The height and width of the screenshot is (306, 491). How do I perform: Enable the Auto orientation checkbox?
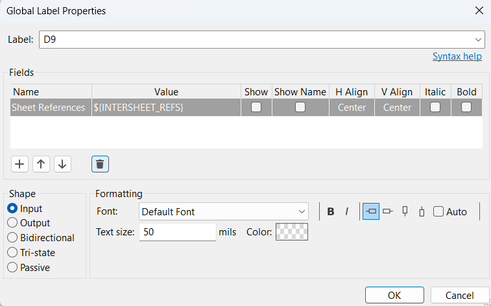click(x=438, y=212)
